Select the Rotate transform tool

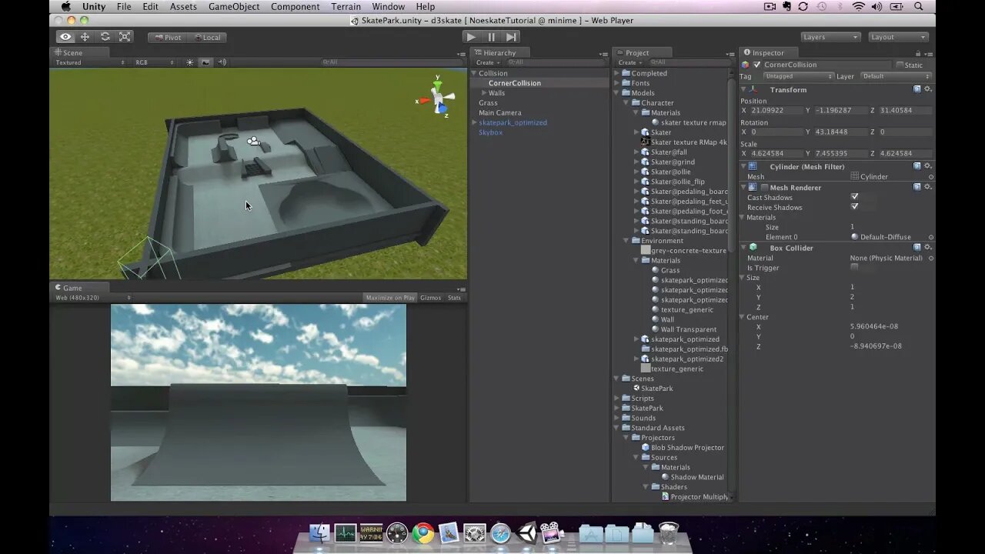[105, 37]
